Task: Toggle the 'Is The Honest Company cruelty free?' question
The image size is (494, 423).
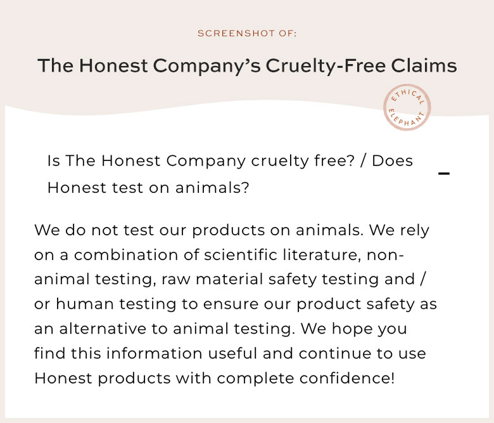Action: point(230,174)
